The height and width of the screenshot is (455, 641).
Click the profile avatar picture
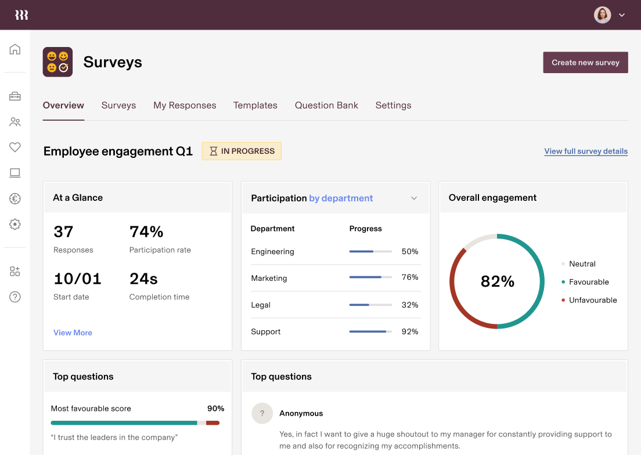pyautogui.click(x=602, y=15)
